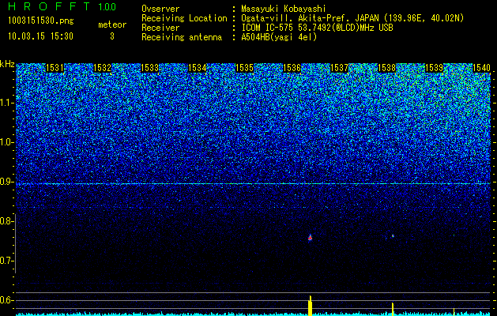Image resolution: width=497 pixels, height=316 pixels.
Task: Click the 0.6 kHz axis label
Action: (x=6, y=300)
